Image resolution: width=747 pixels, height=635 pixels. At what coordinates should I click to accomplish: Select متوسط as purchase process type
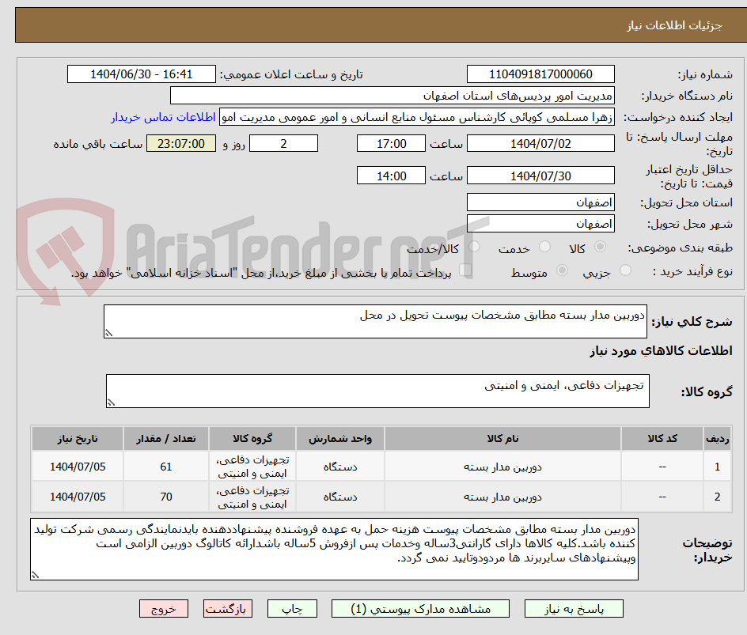click(562, 270)
